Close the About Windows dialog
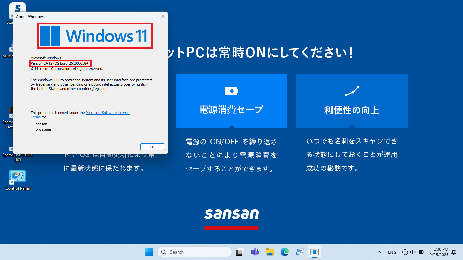 tap(163, 16)
